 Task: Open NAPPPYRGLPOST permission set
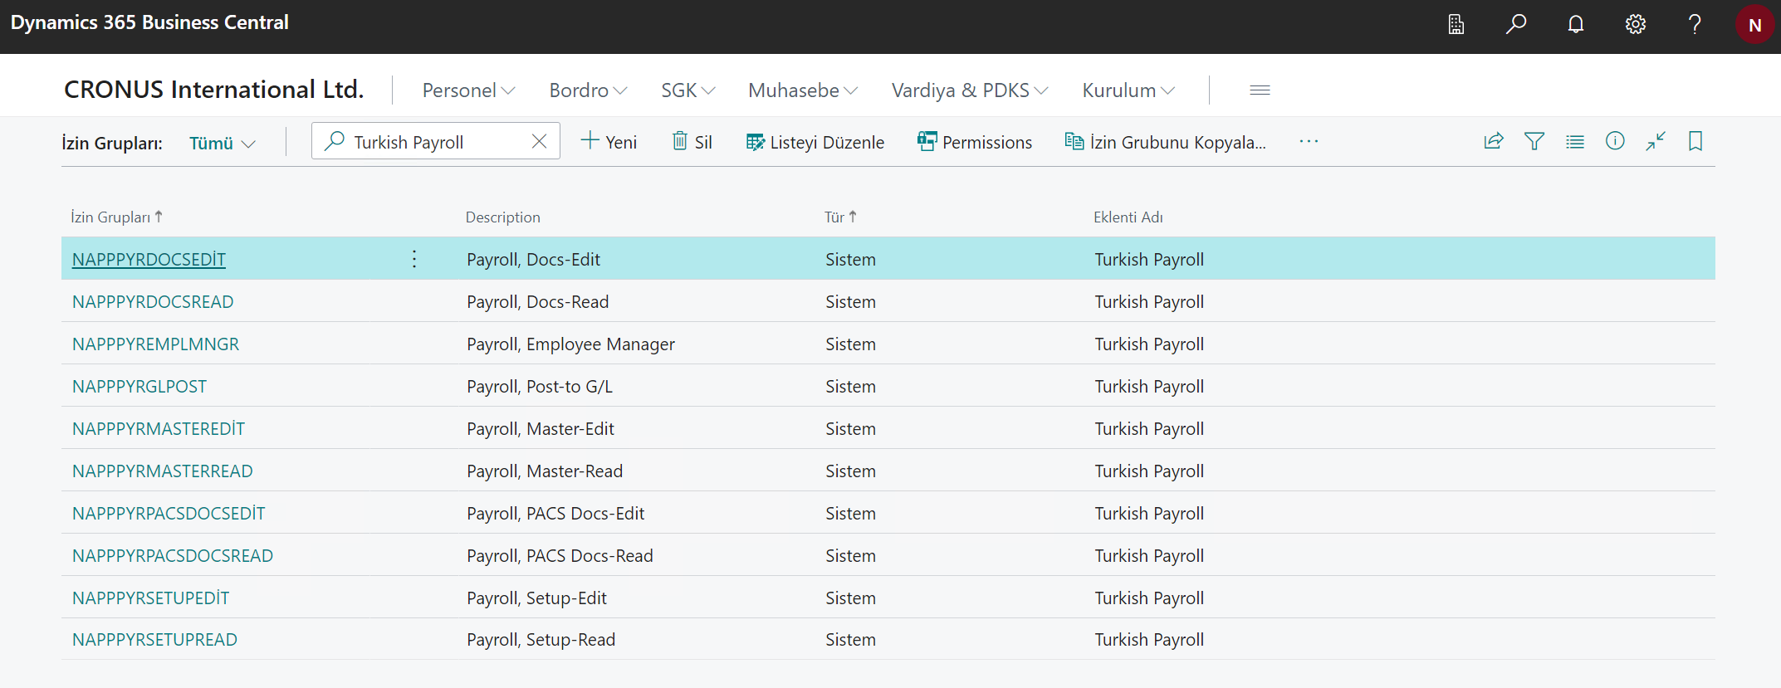(x=139, y=386)
